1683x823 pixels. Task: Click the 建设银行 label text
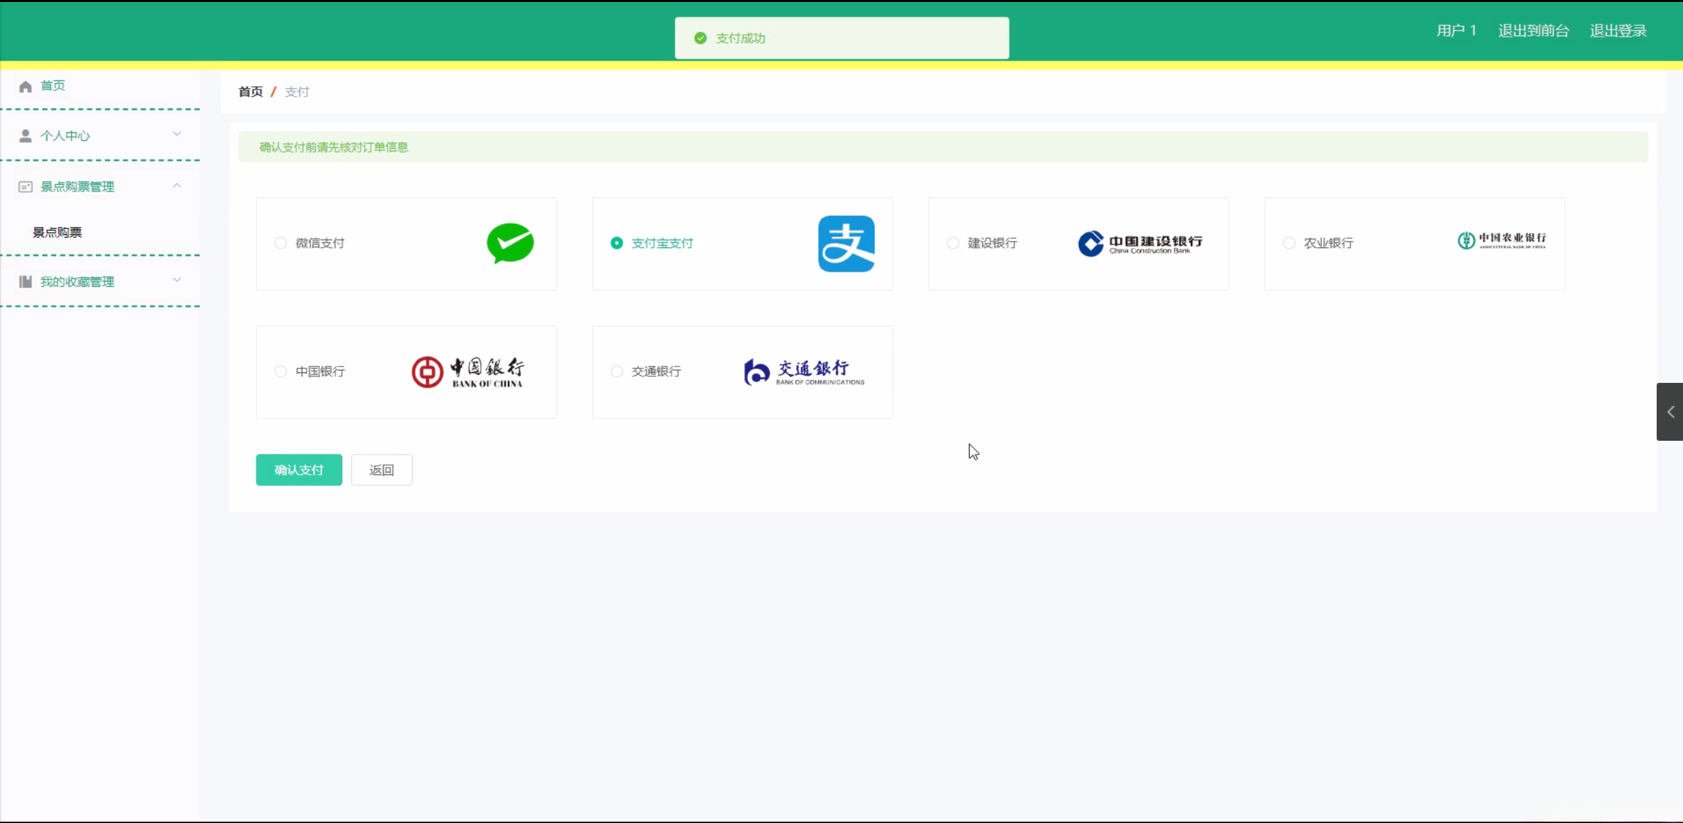pos(992,243)
